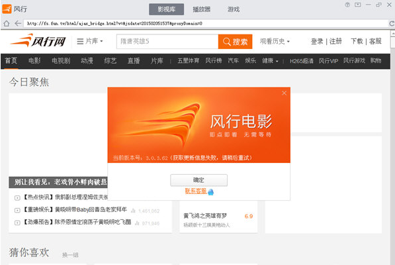395x265 pixels.
Task: Open the 电影 navigation item
Action: (x=34, y=61)
